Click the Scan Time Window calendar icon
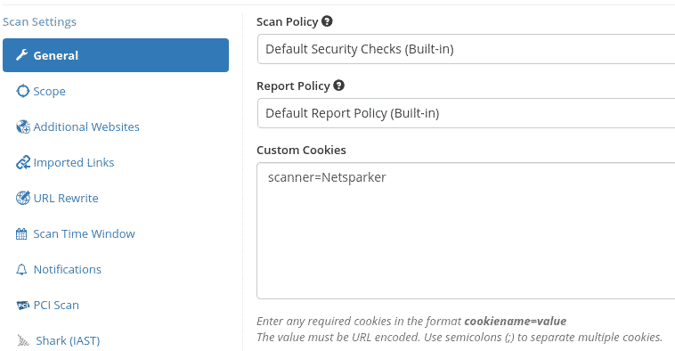 tap(21, 234)
